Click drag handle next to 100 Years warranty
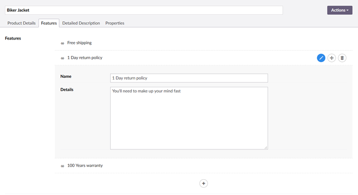358x195 pixels. [62, 166]
